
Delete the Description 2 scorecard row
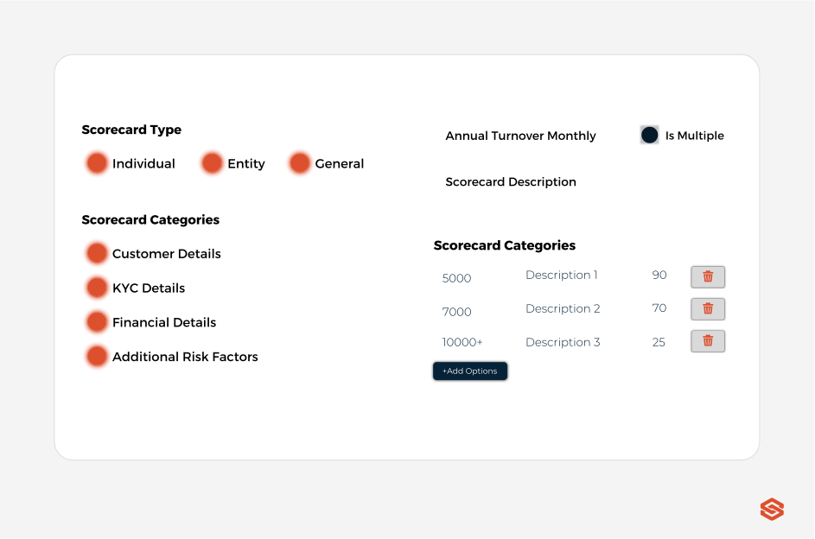(x=707, y=308)
